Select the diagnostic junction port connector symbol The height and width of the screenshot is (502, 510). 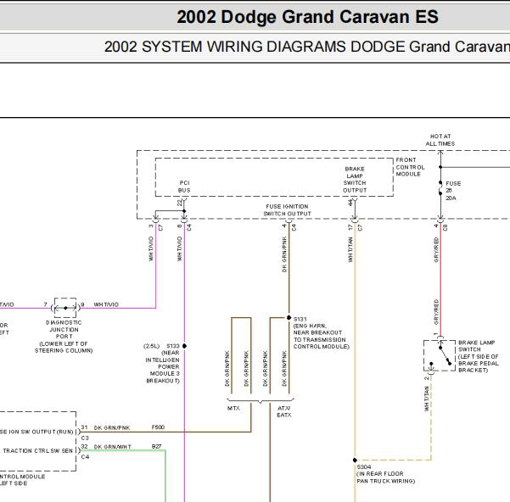click(x=65, y=307)
